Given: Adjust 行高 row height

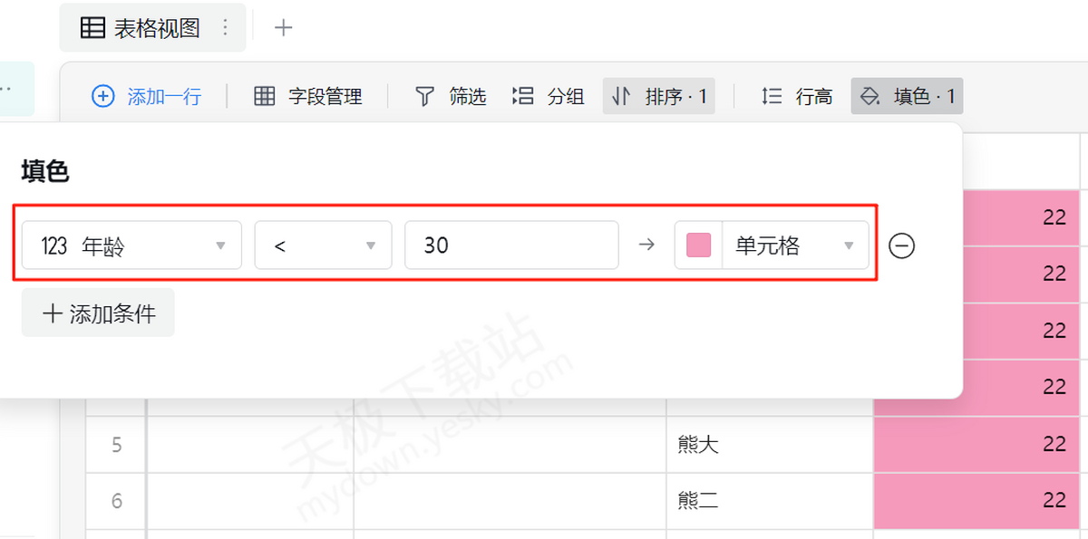Looking at the screenshot, I should point(797,96).
